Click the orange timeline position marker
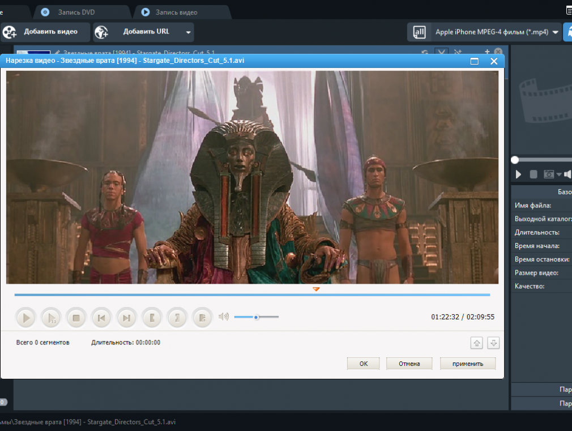The height and width of the screenshot is (431, 572). pos(316,289)
